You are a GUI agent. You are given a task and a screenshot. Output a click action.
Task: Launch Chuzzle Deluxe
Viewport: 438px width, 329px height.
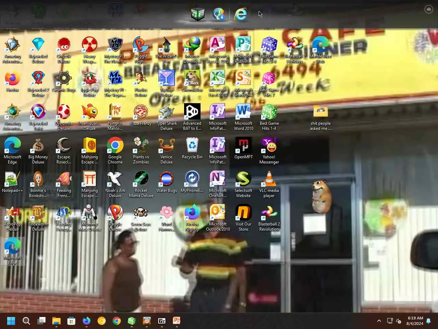(x=64, y=50)
